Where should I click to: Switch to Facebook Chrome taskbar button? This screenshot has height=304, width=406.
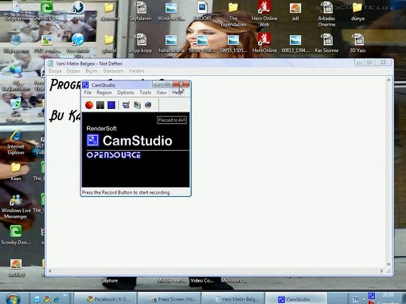[105, 299]
